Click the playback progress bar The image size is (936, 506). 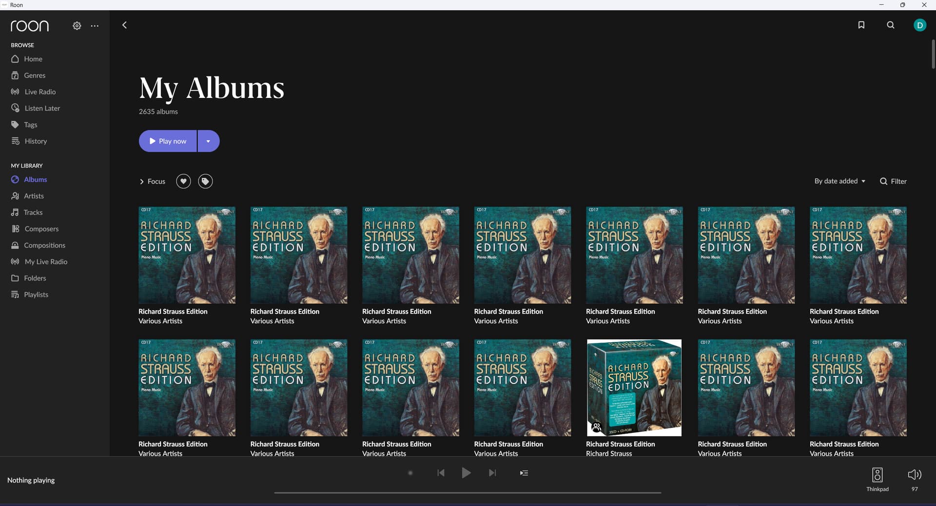click(x=467, y=492)
